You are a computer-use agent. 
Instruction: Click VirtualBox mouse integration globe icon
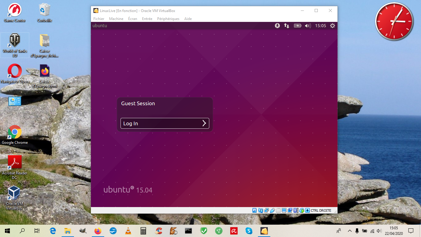click(302, 210)
